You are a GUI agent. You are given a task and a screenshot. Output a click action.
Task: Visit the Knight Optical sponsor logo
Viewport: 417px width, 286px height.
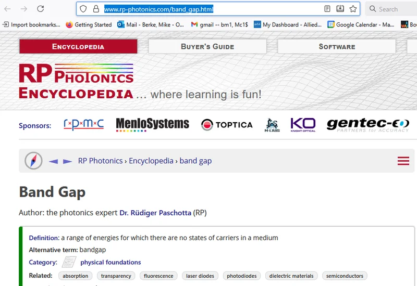pyautogui.click(x=303, y=125)
